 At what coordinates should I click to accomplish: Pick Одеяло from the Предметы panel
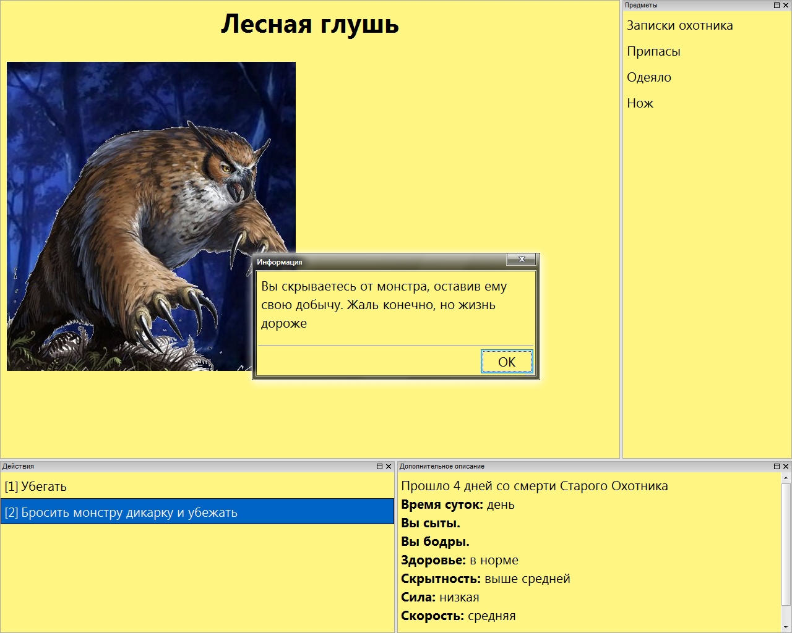(648, 77)
